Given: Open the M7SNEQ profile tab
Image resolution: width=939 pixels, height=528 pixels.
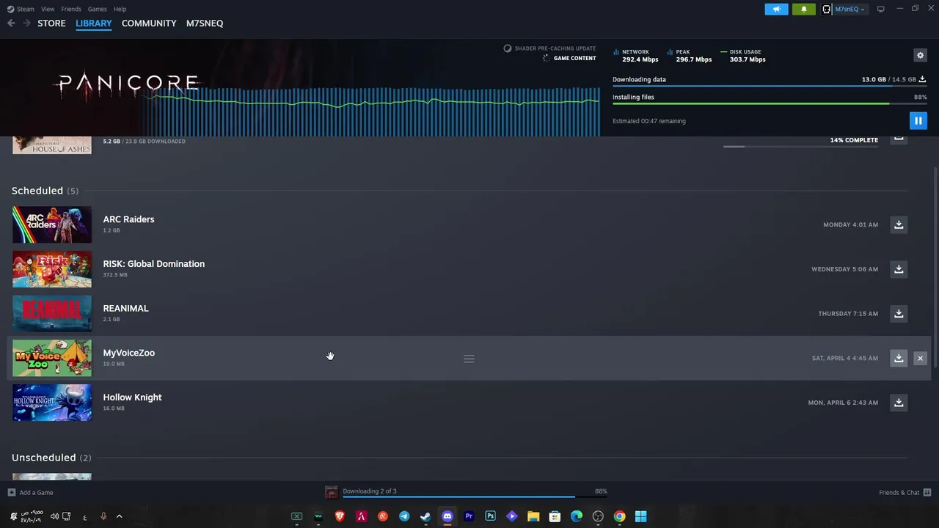Looking at the screenshot, I should [205, 23].
